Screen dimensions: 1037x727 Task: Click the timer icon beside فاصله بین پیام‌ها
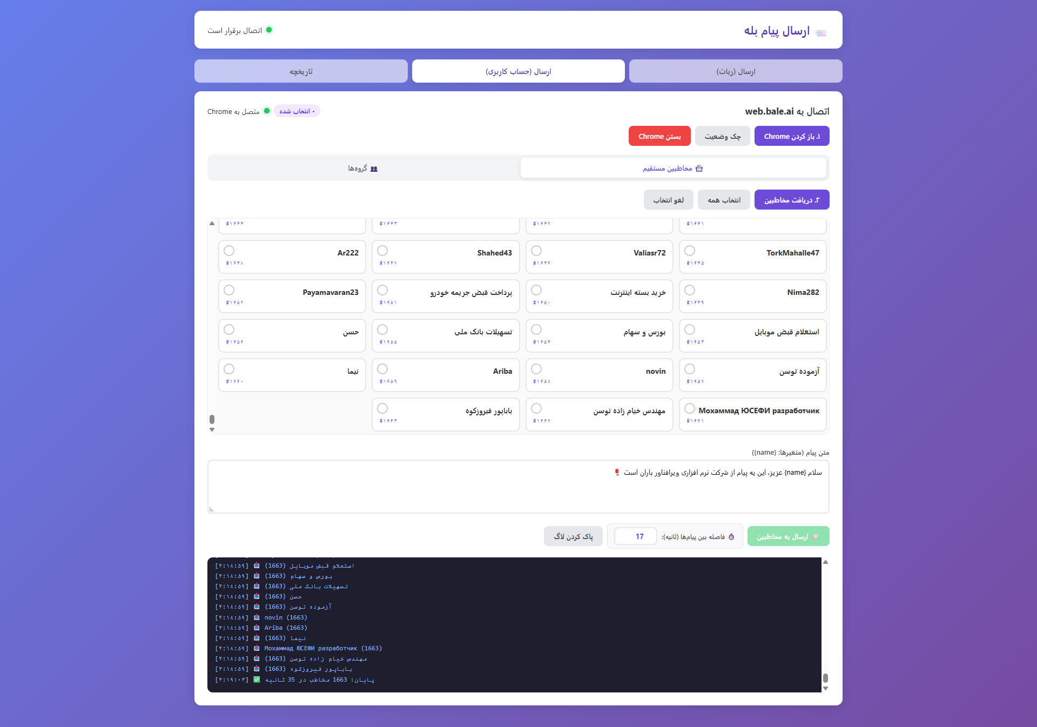731,536
